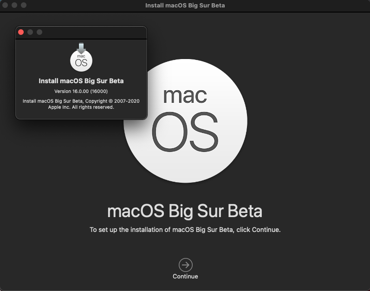Screen dimensions: 370x291
Task: Click the large "macOS Big Sur Beta" heading
Action: [x=185, y=211]
